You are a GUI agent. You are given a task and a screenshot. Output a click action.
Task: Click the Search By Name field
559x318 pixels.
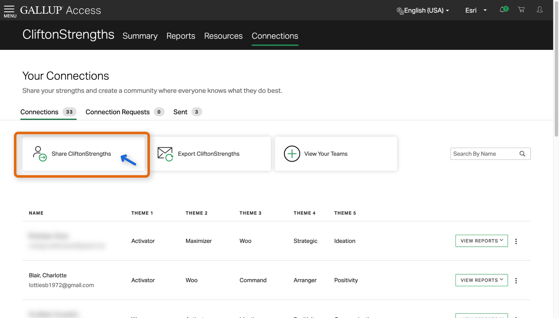tap(484, 154)
